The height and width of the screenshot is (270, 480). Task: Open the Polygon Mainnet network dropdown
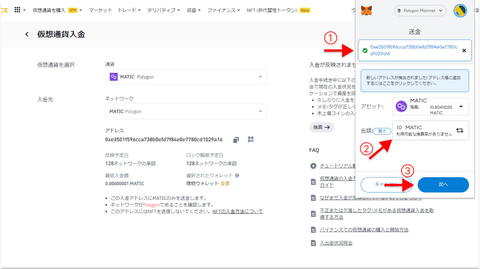420,11
